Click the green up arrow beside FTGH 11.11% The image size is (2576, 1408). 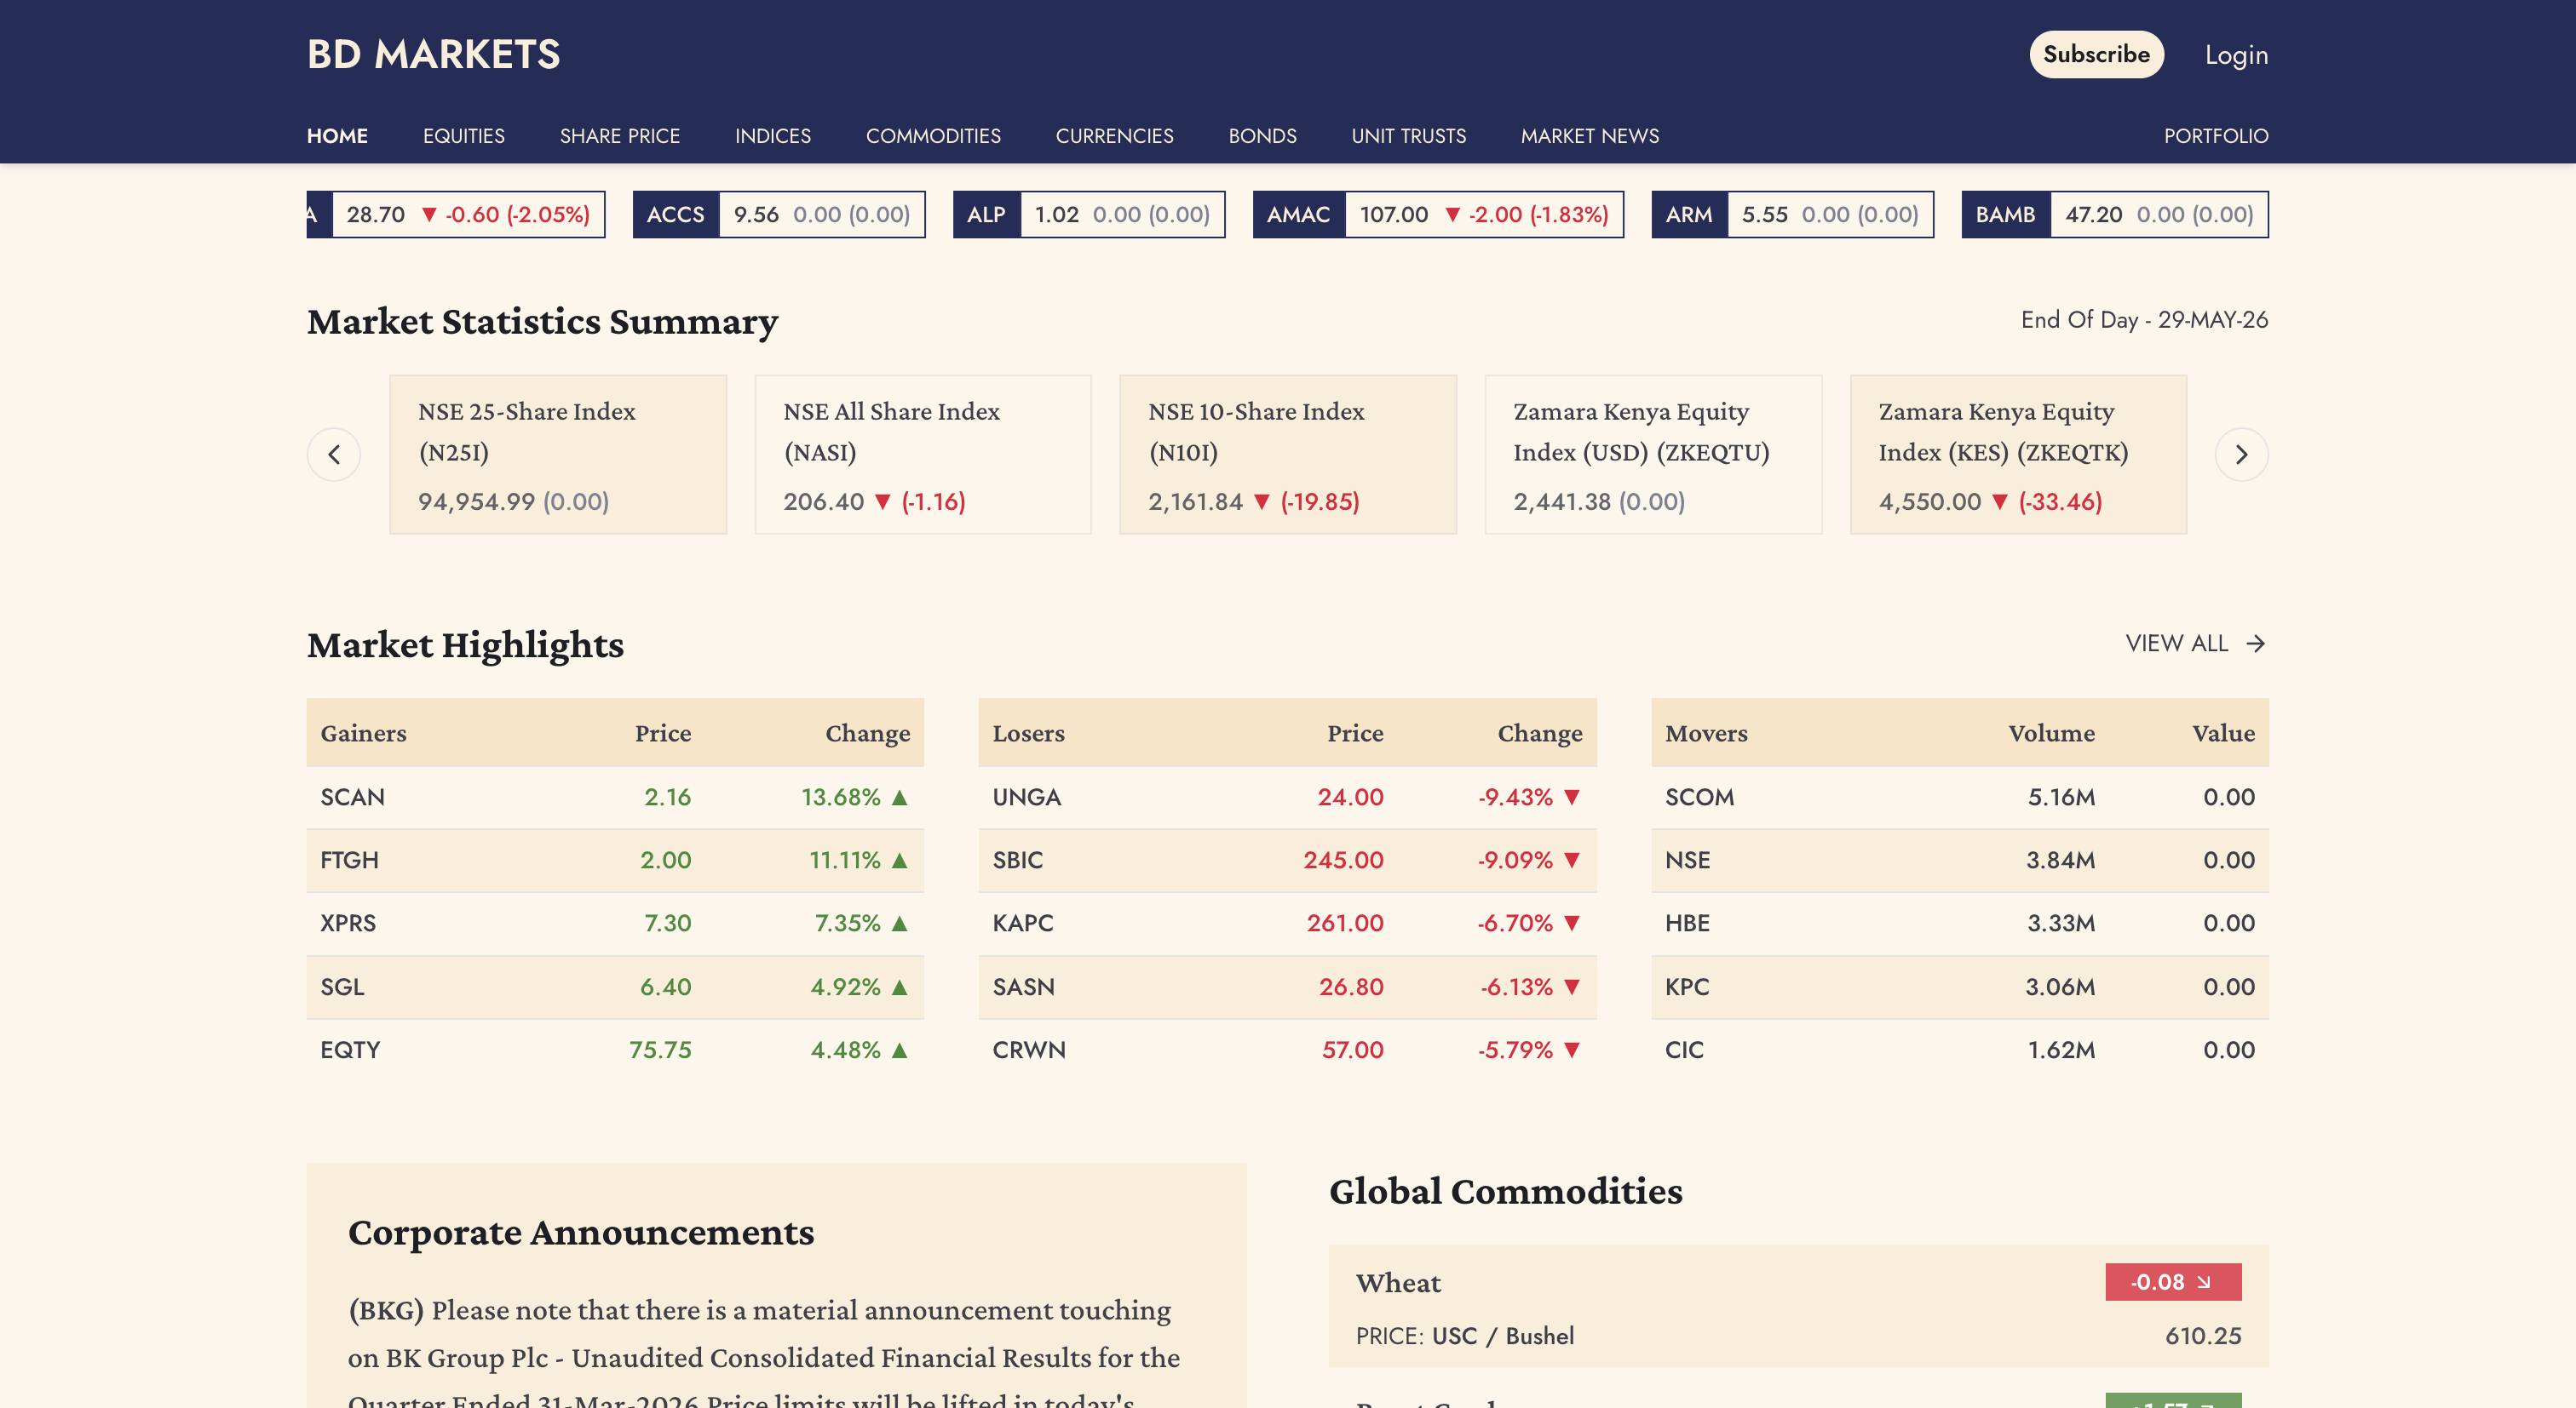coord(899,861)
